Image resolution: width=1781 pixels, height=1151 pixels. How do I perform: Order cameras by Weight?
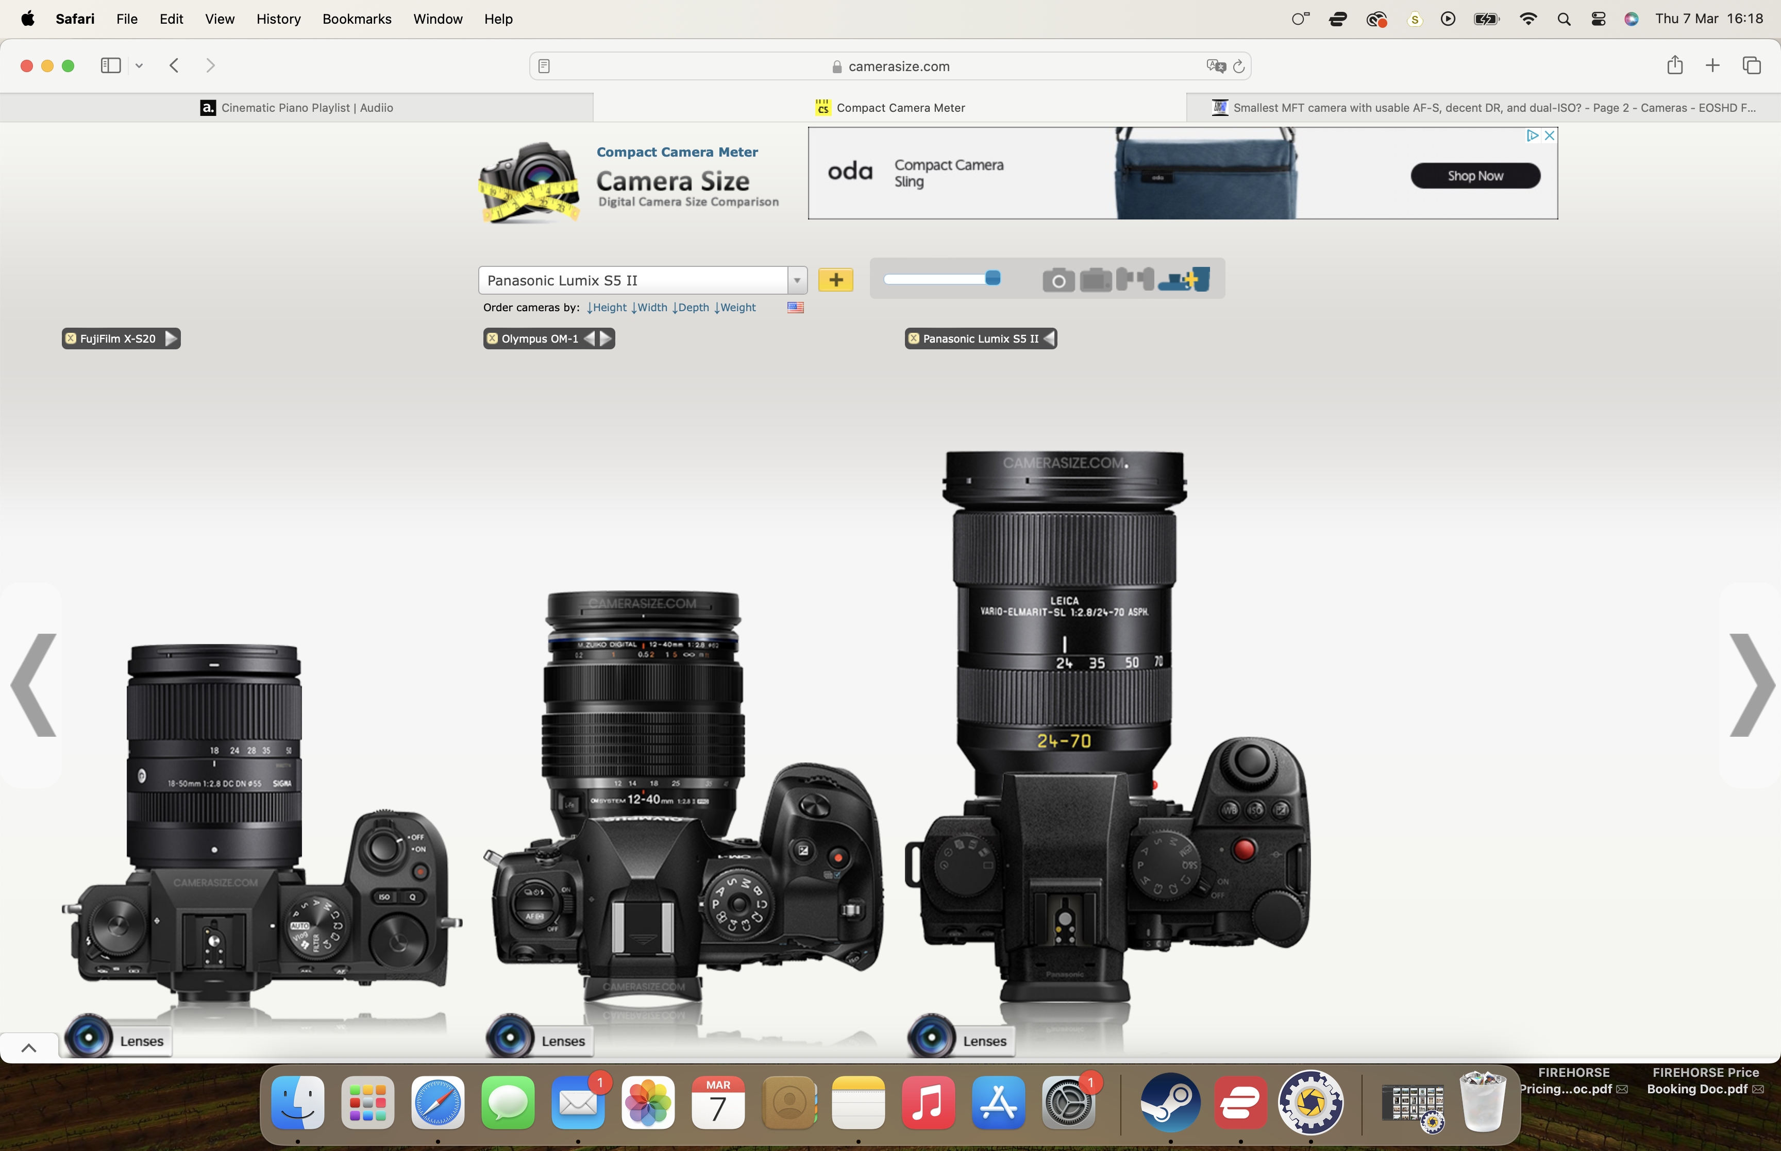[x=735, y=307]
